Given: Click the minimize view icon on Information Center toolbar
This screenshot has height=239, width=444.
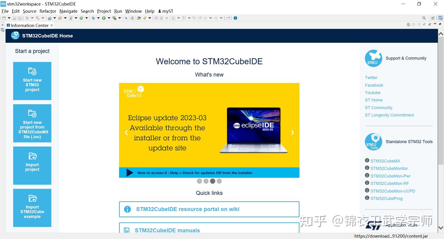Looking at the screenshot, I should coord(435,24).
